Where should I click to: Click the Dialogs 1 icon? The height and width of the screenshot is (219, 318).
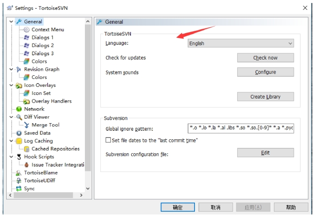26,38
